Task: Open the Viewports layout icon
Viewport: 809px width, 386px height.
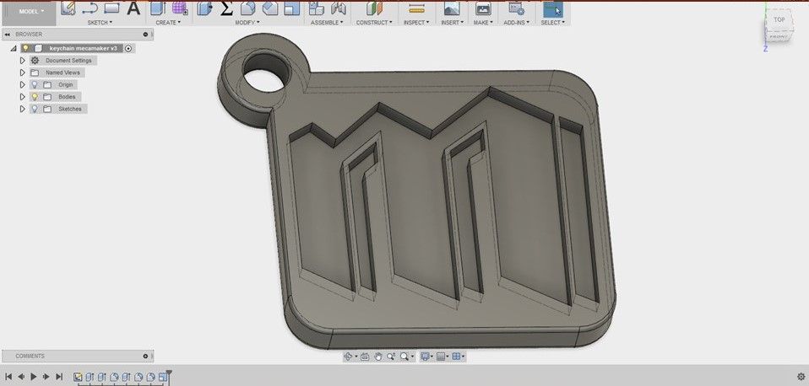Action: click(x=456, y=357)
